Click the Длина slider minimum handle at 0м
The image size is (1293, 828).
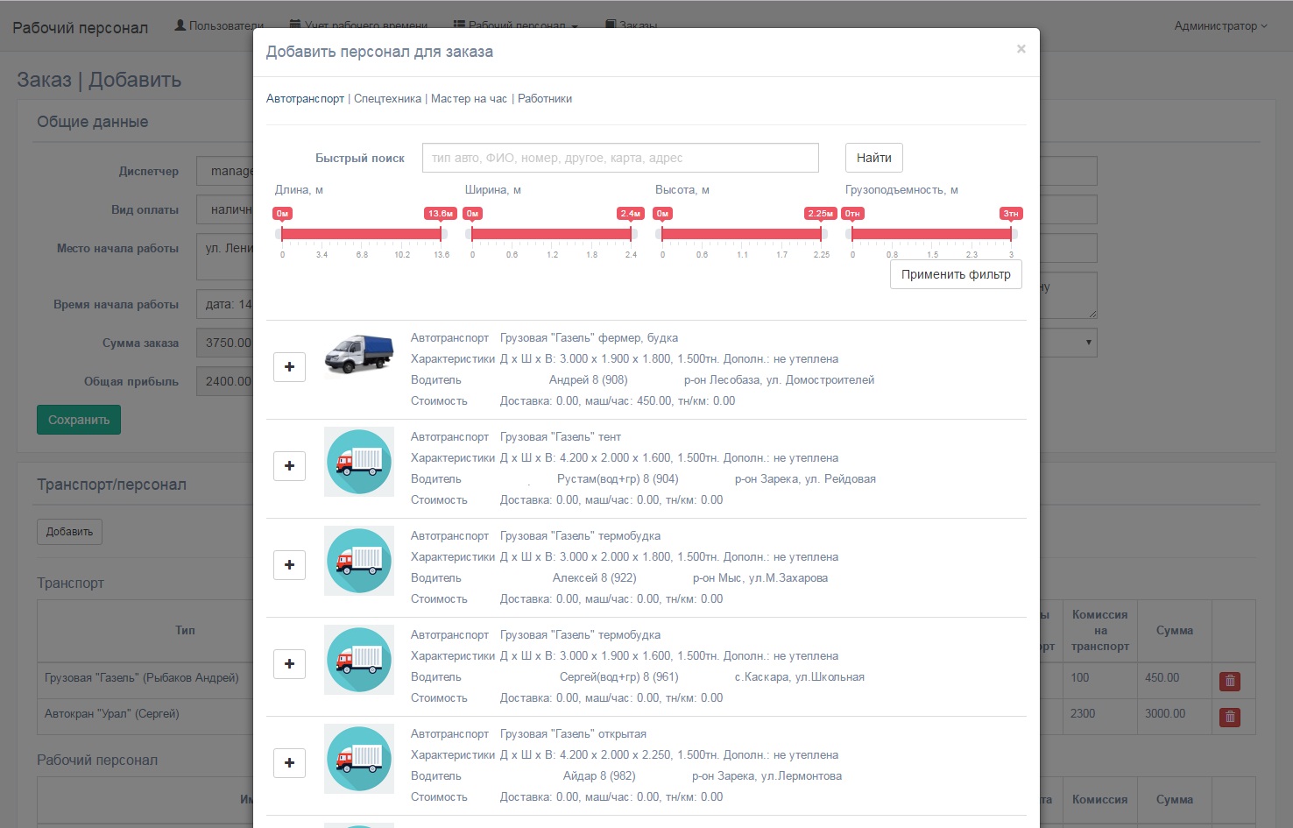(282, 233)
